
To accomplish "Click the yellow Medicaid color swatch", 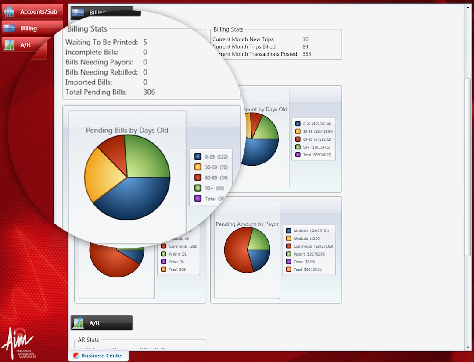I will click(288, 238).
